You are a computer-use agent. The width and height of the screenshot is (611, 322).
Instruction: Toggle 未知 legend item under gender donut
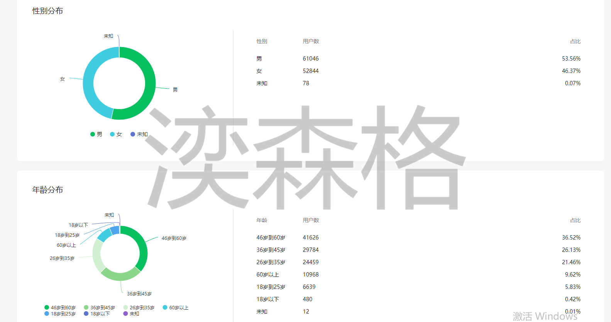pyautogui.click(x=139, y=134)
